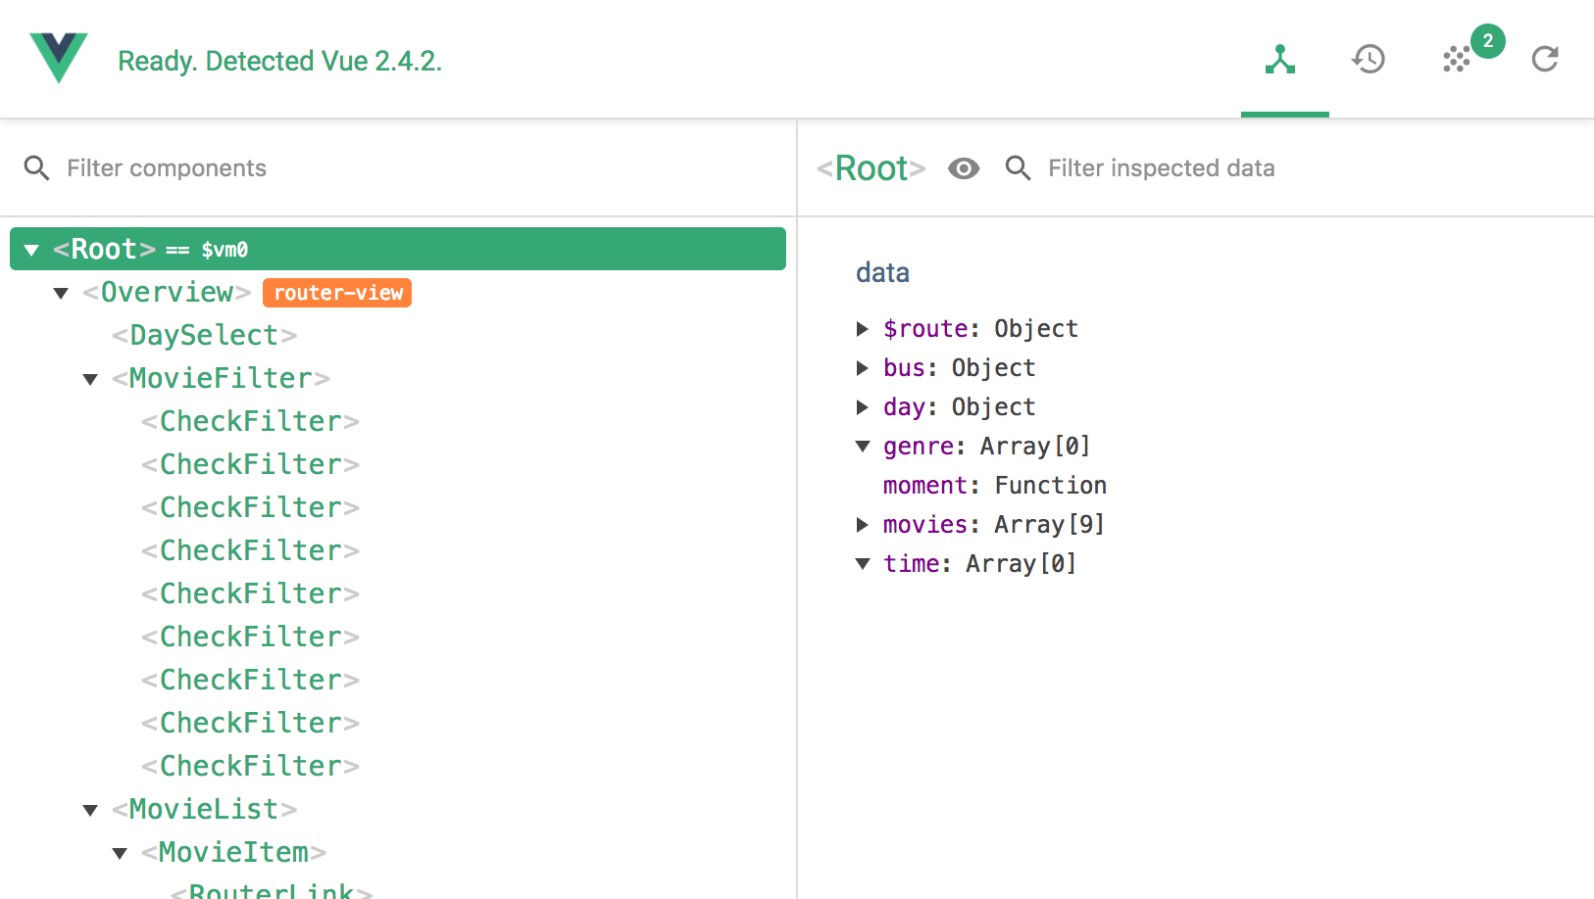
Task: Switch to the Vuex history tab
Action: coord(1368,60)
